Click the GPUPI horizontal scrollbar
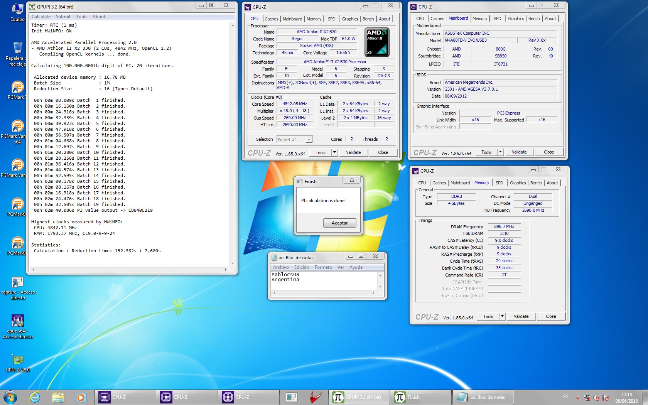 (x=129, y=270)
